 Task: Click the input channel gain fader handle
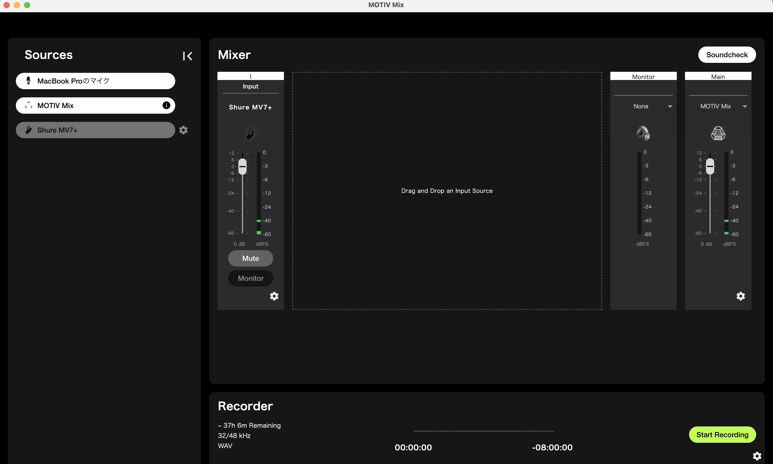point(242,166)
